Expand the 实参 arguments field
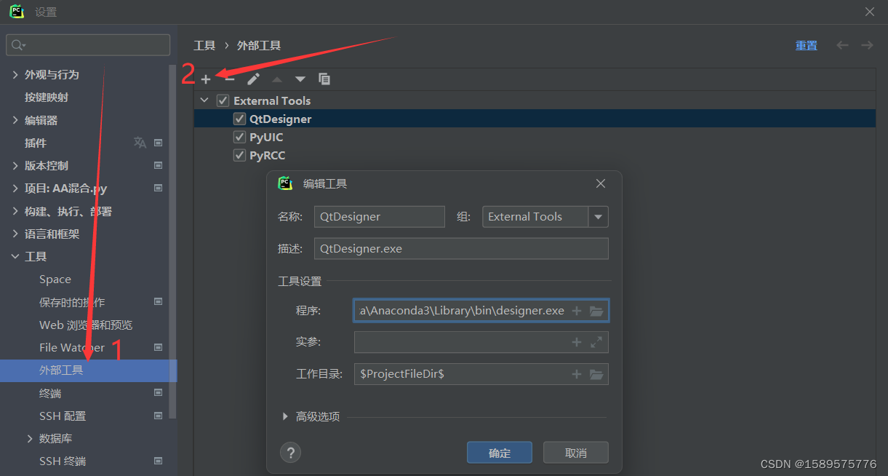Viewport: 888px width, 476px height. pyautogui.click(x=596, y=342)
